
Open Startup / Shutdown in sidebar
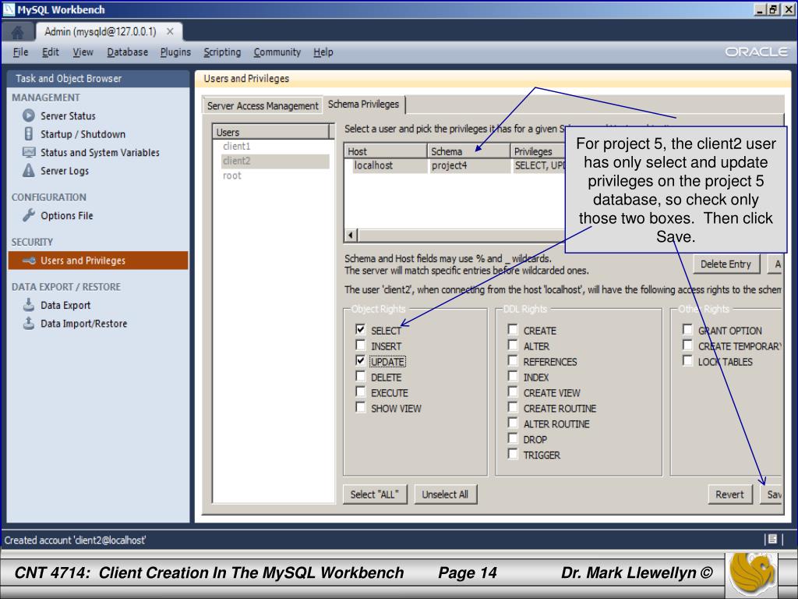pyautogui.click(x=83, y=134)
